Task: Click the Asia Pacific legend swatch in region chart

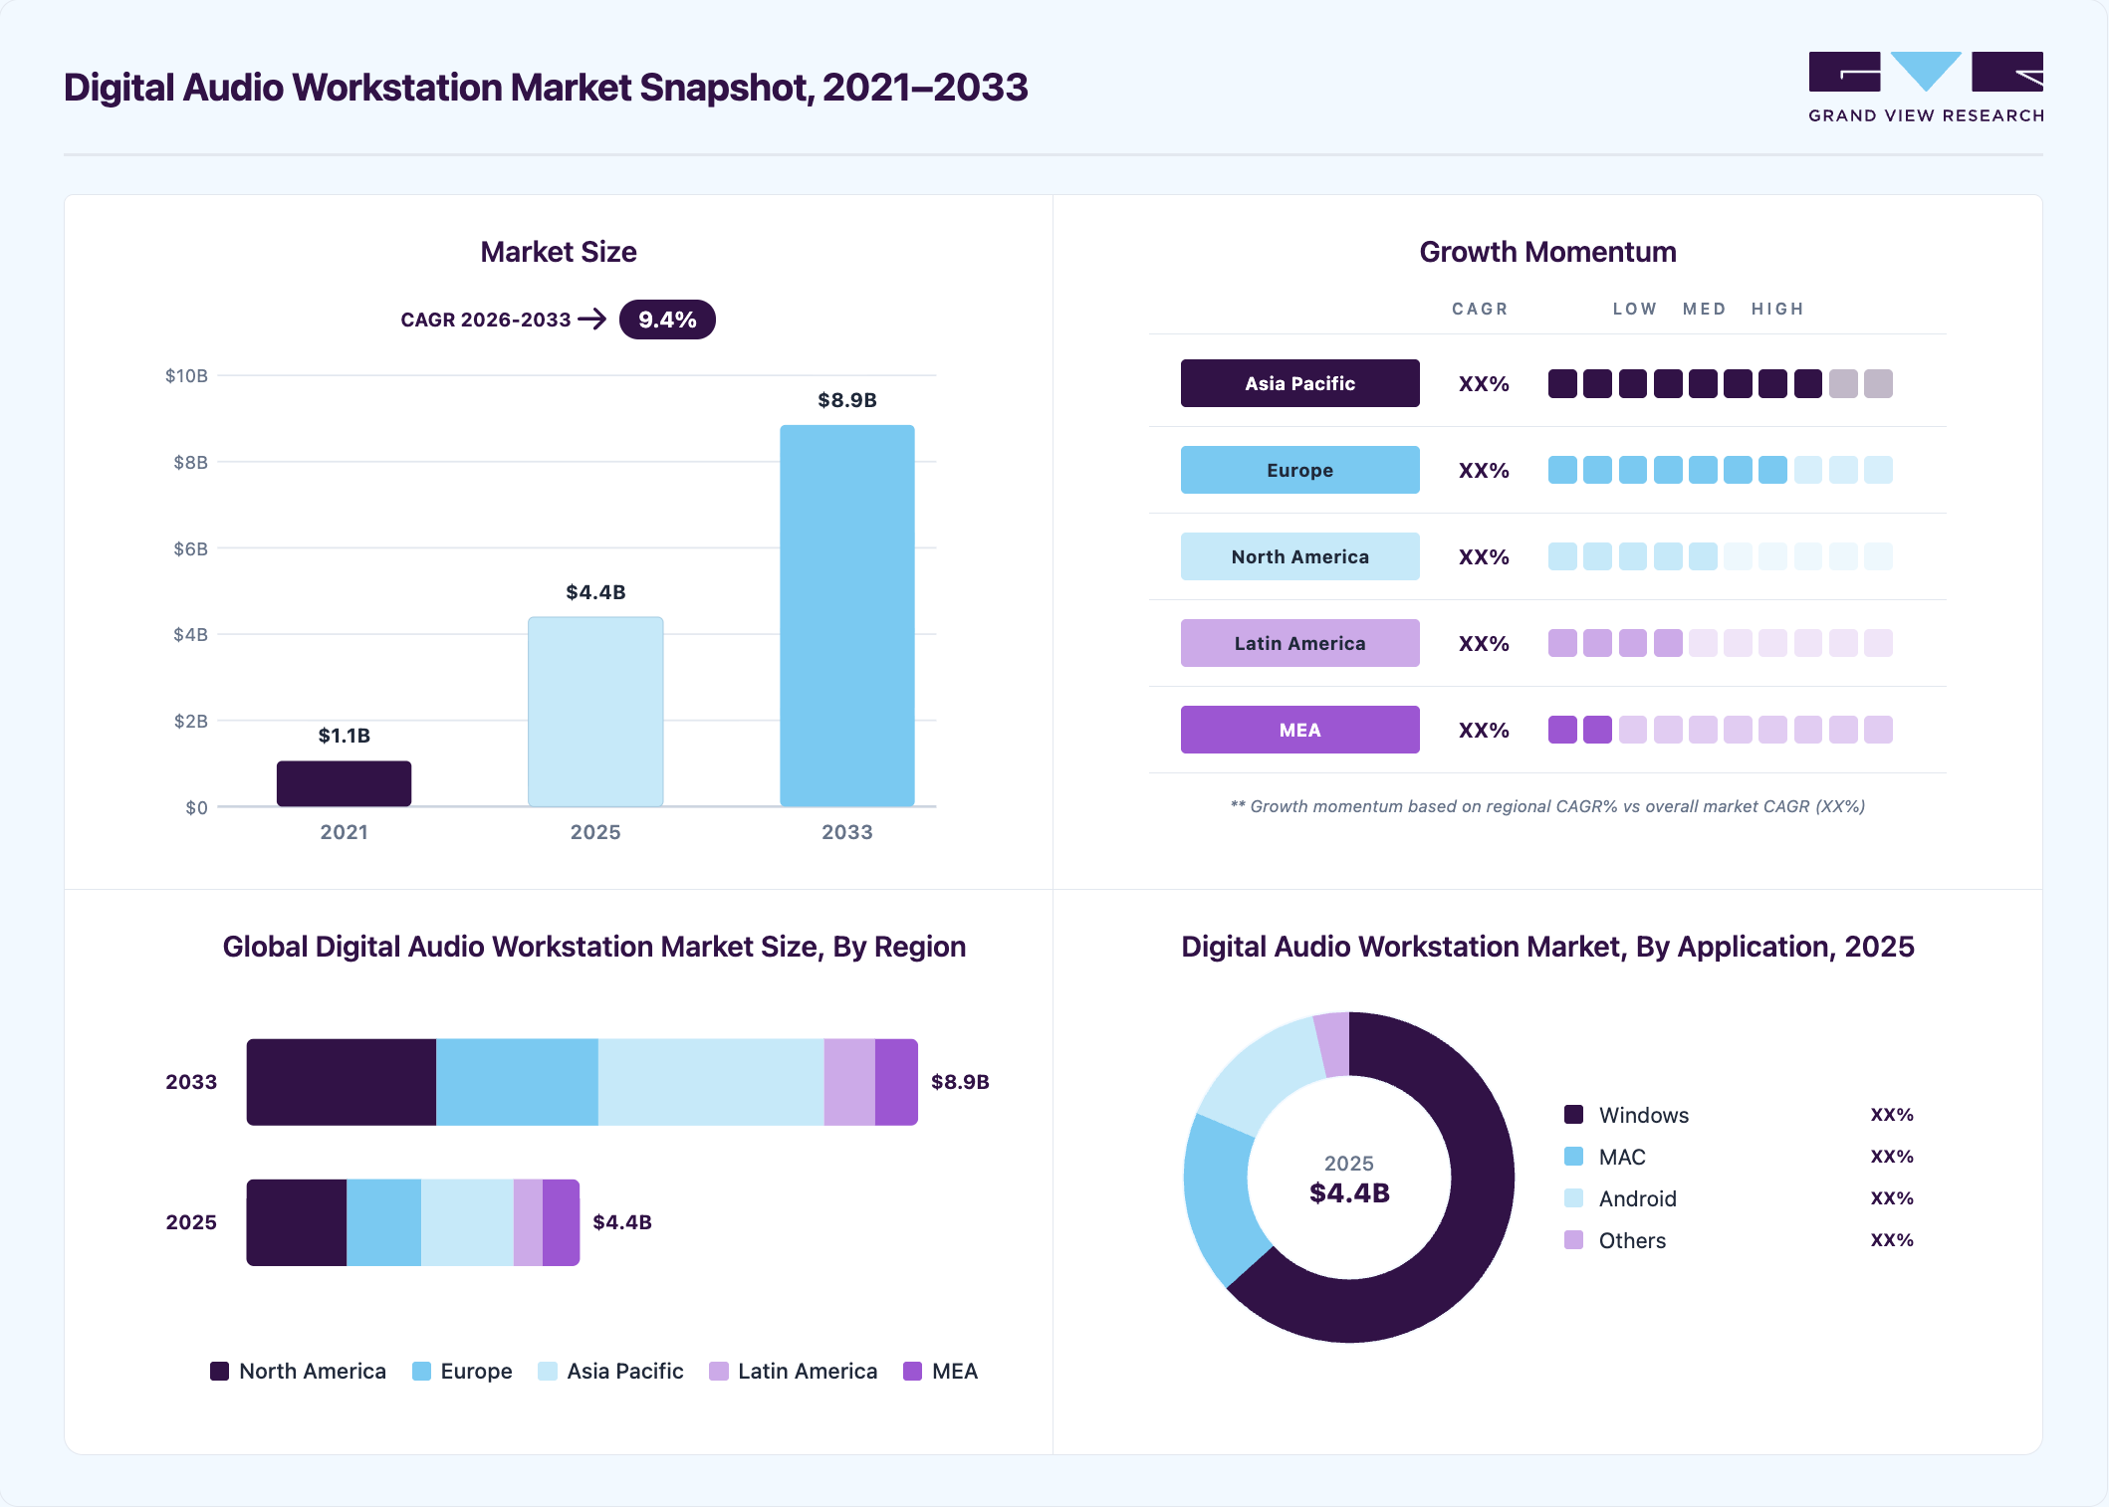Action: [547, 1371]
